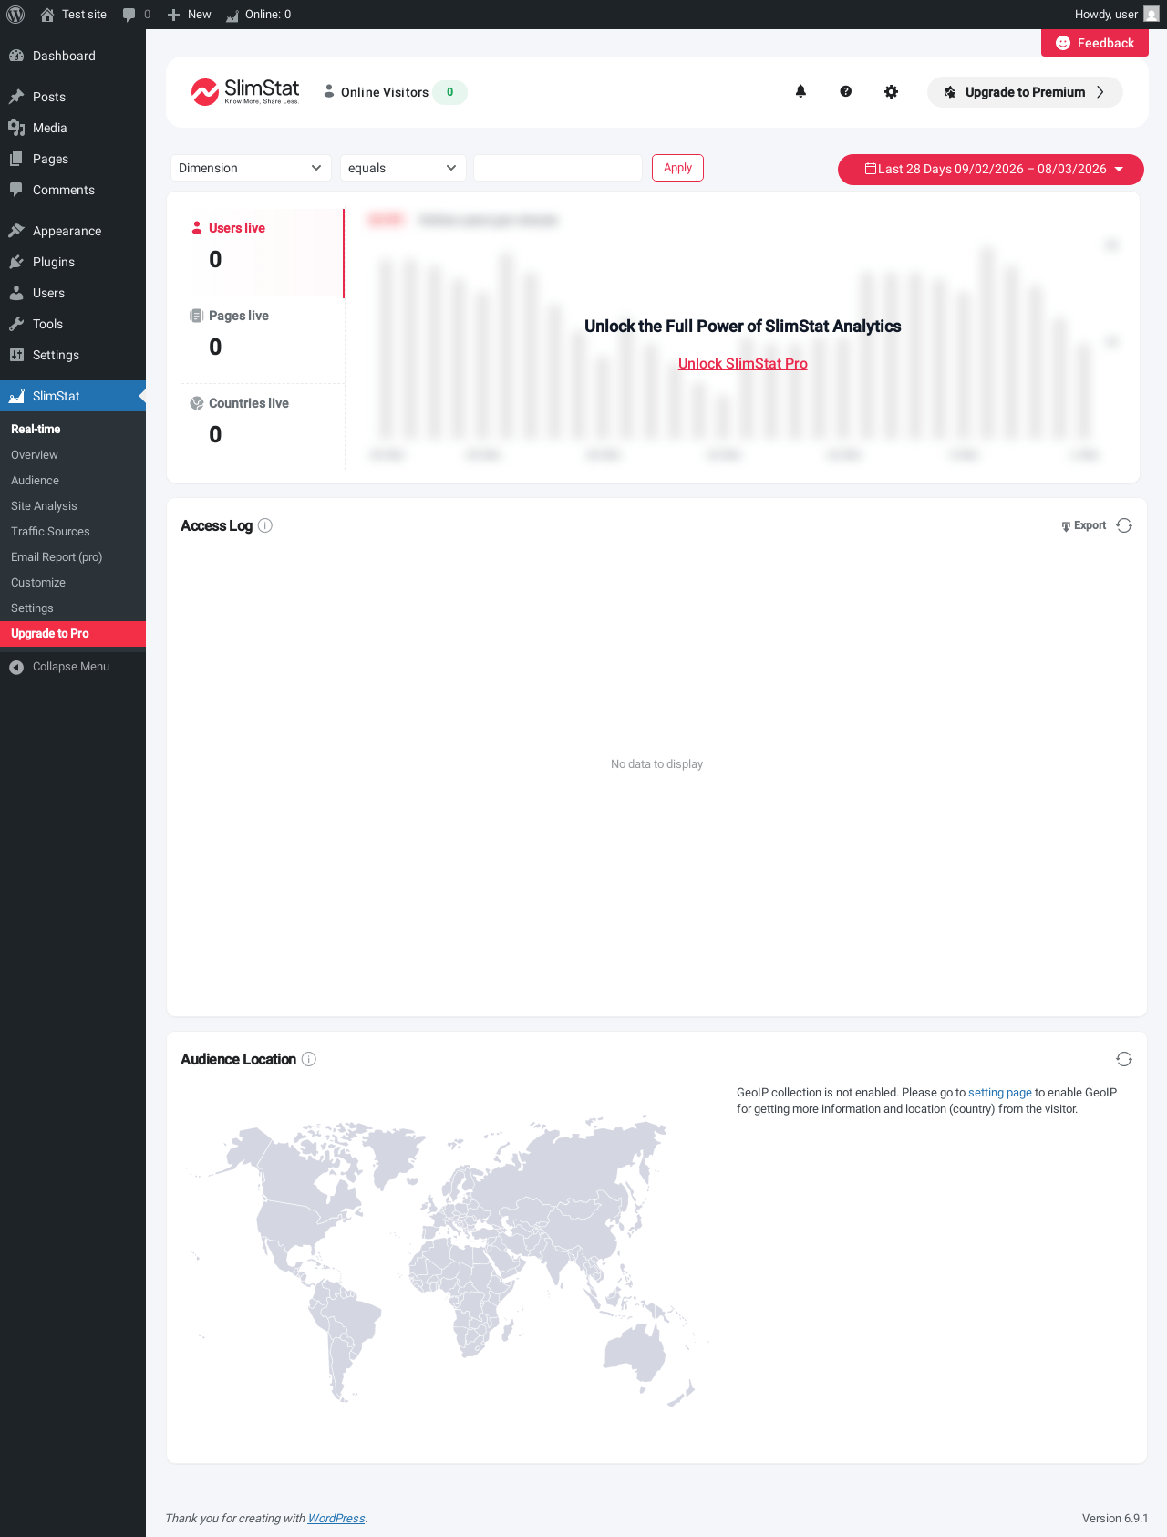Open the SlimStat settings gear

point(892,91)
